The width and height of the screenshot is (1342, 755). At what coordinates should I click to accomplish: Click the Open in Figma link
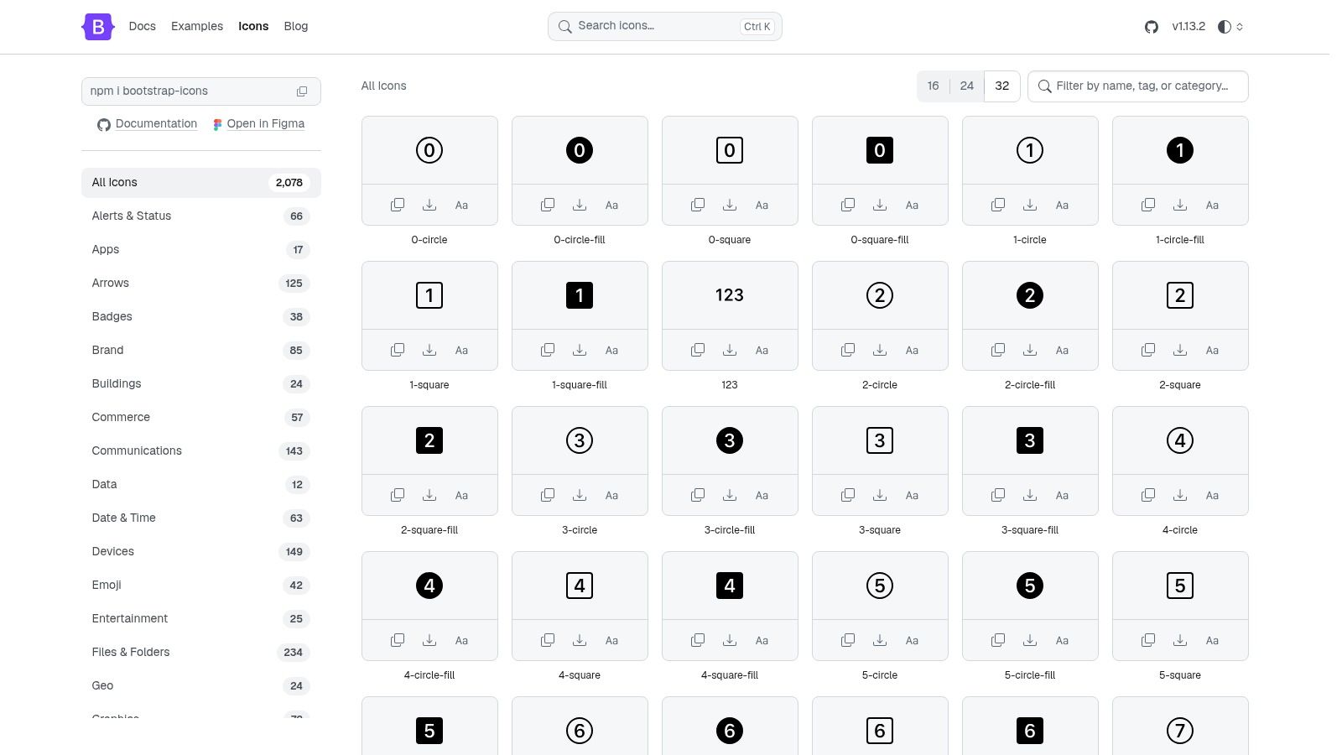point(258,124)
